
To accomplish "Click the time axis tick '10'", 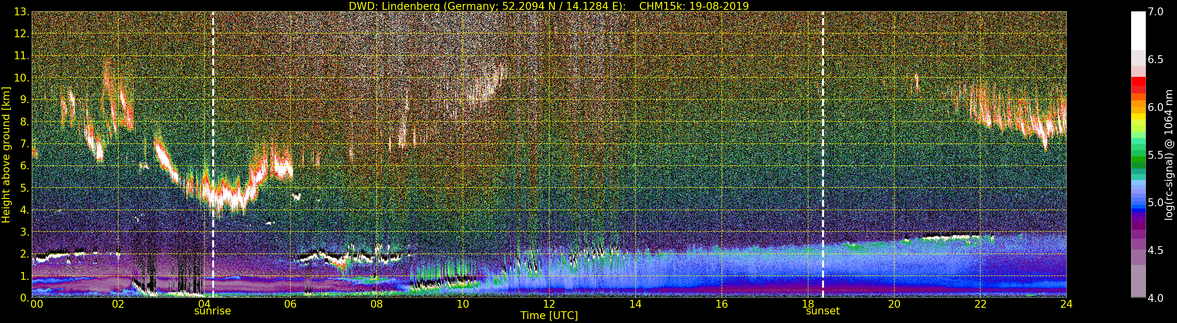I will coord(463,304).
